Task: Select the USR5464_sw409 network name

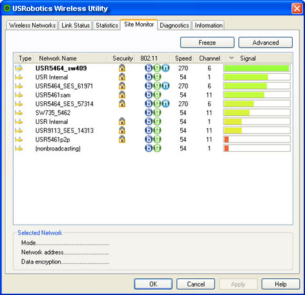Action: point(61,68)
